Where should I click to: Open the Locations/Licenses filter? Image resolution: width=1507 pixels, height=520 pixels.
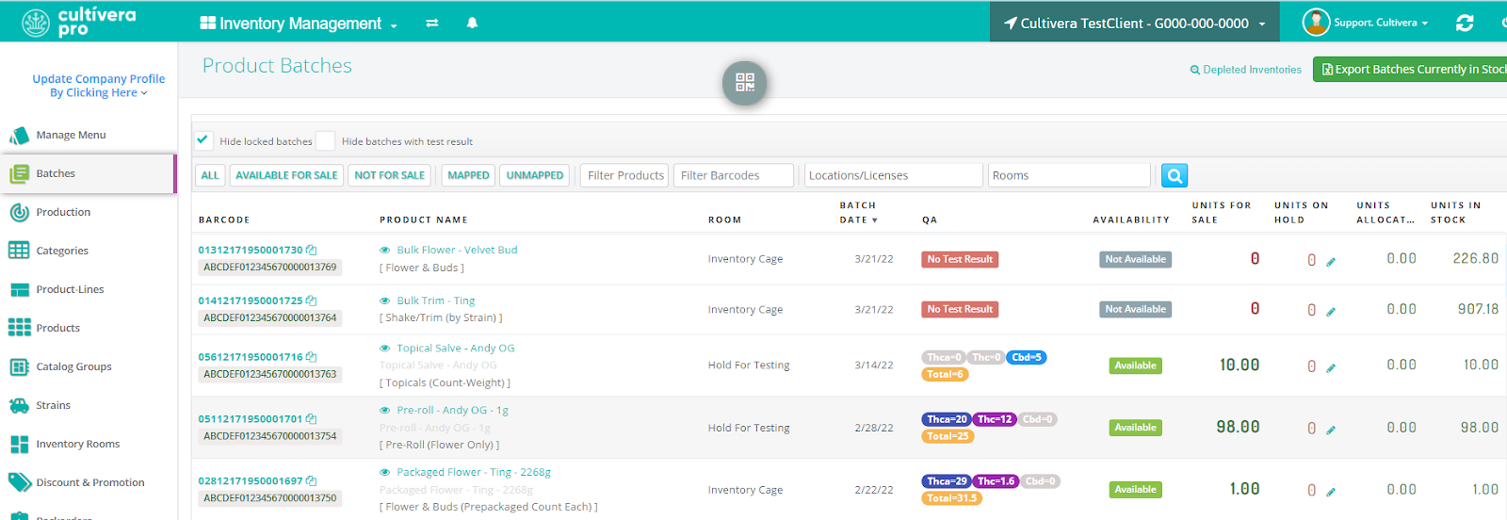click(x=893, y=175)
